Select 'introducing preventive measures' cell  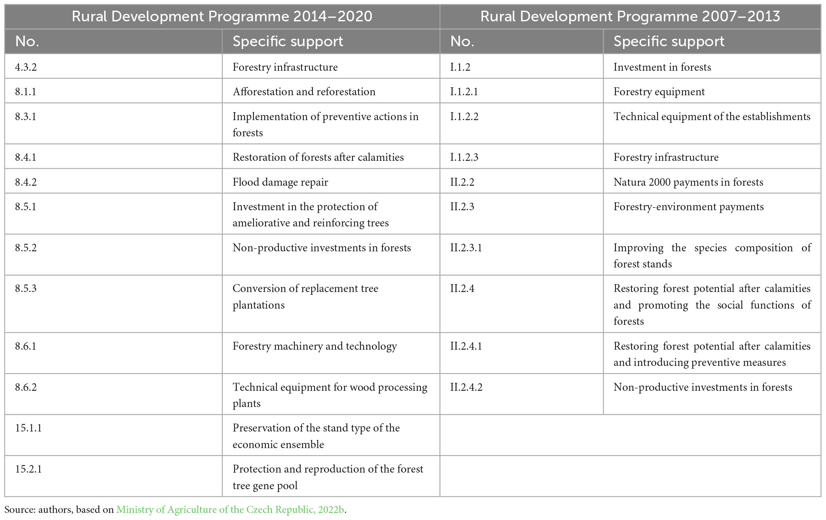[x=712, y=353]
